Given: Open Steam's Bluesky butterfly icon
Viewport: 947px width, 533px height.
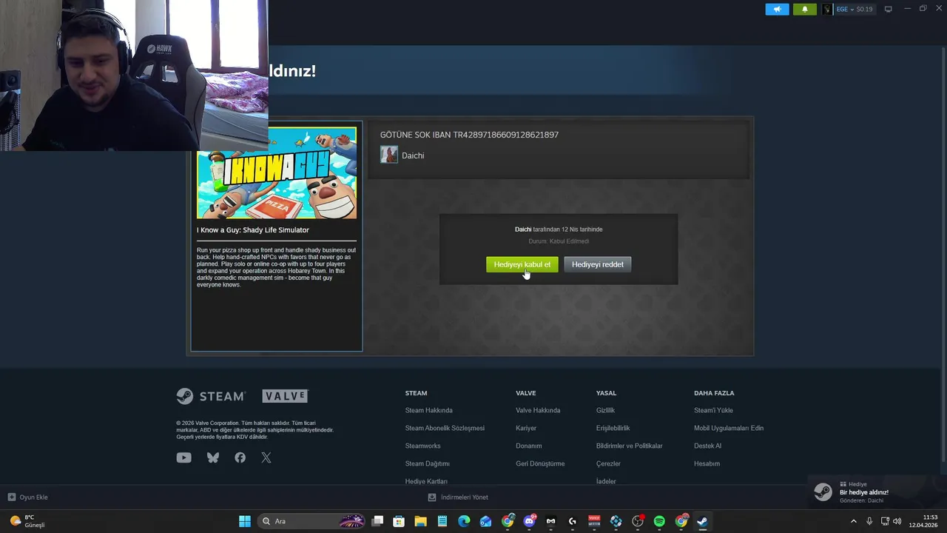Looking at the screenshot, I should point(213,457).
